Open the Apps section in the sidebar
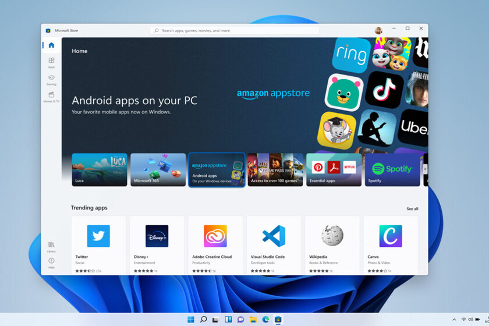 pyautogui.click(x=51, y=62)
